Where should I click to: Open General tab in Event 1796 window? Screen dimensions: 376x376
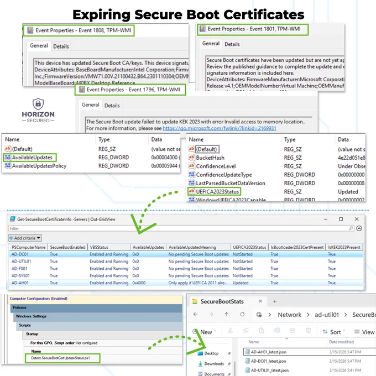click(90, 105)
